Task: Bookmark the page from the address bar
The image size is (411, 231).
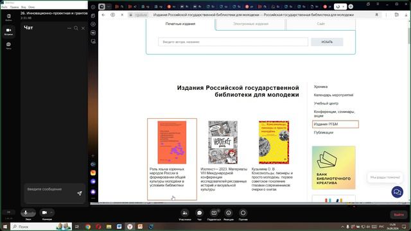Action: click(377, 15)
